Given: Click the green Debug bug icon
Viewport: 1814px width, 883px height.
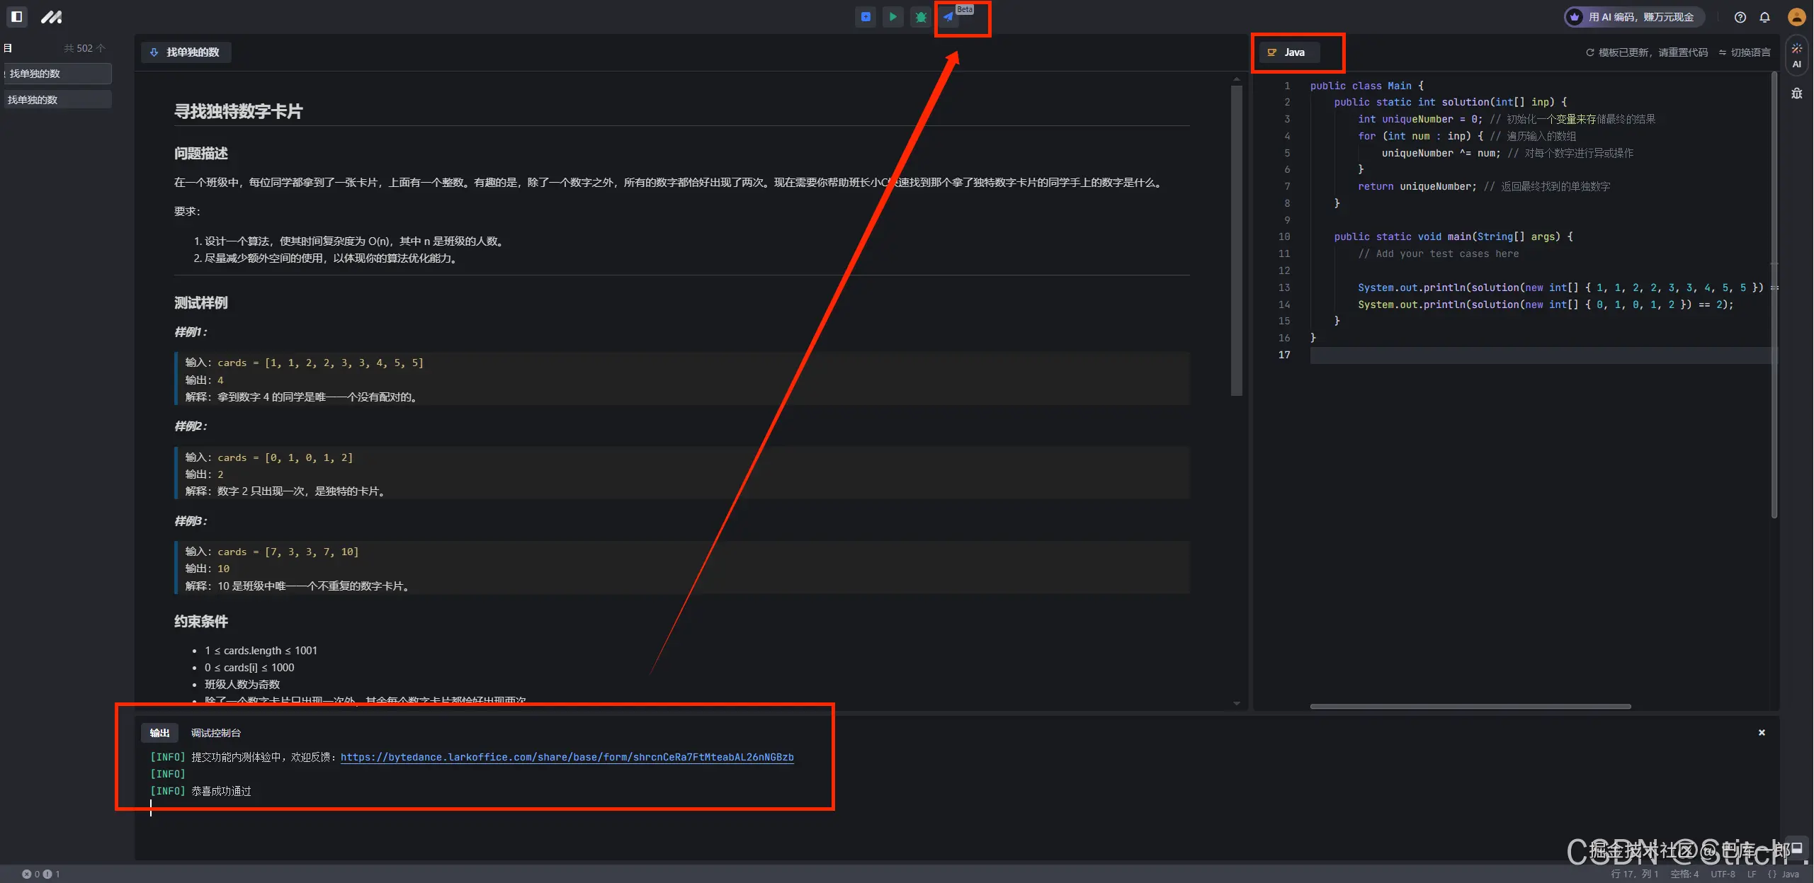Looking at the screenshot, I should (920, 16).
